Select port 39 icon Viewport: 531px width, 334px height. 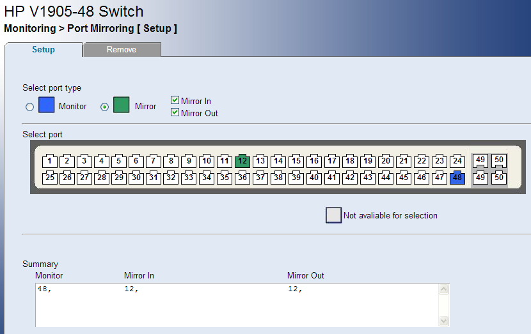point(296,178)
